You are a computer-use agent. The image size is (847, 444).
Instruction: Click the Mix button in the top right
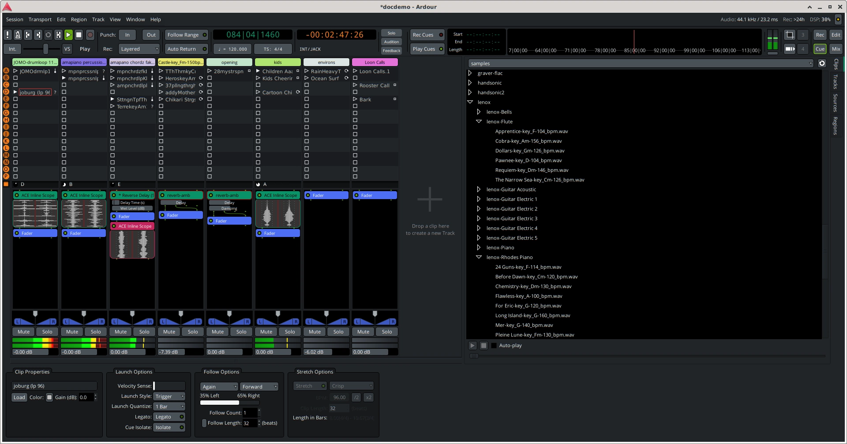pyautogui.click(x=836, y=49)
